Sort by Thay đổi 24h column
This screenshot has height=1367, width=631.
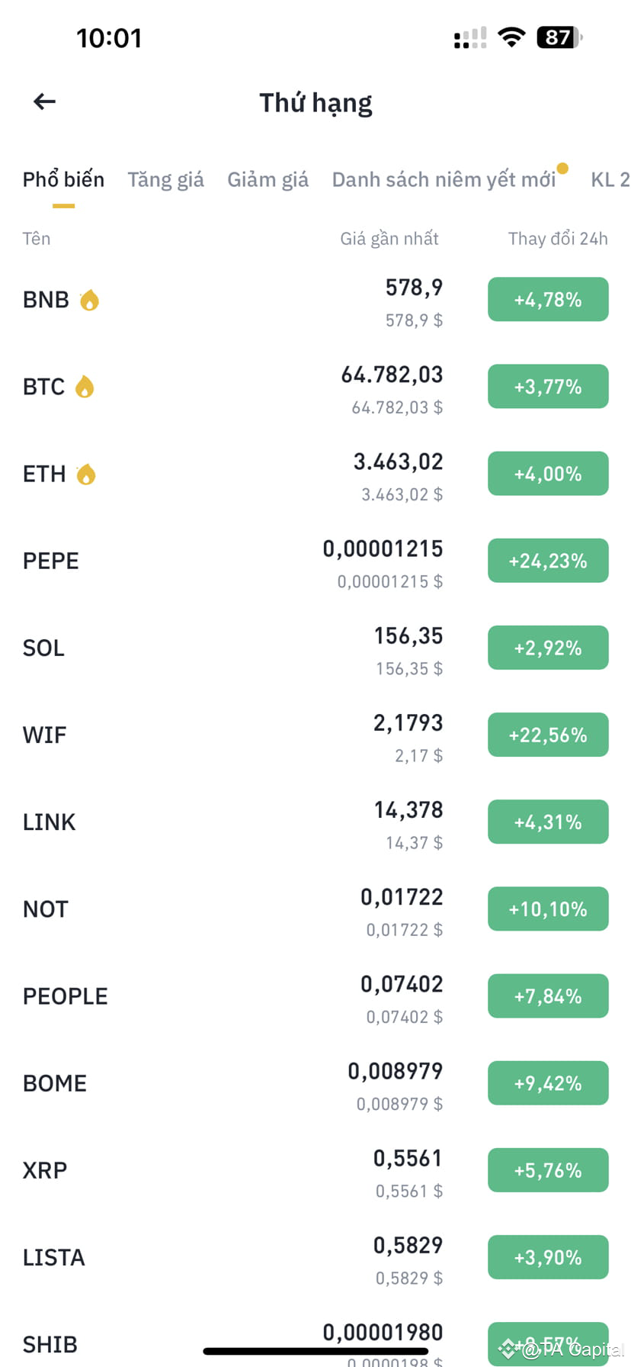[x=558, y=239]
